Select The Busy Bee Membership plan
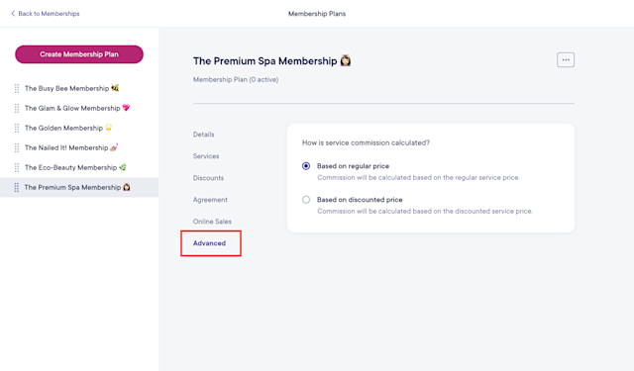The image size is (634, 371). [x=71, y=88]
